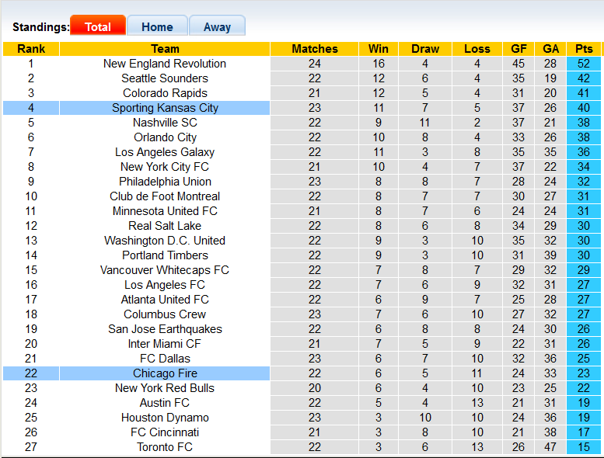Click the GF column header
Image resolution: width=604 pixels, height=458 pixels.
coord(518,49)
